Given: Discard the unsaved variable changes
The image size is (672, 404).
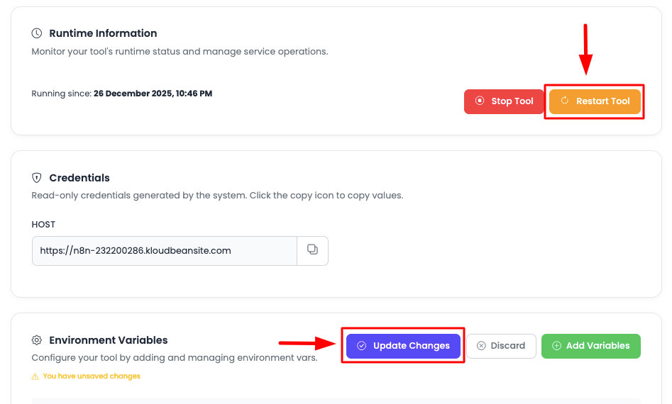Looking at the screenshot, I should [501, 346].
